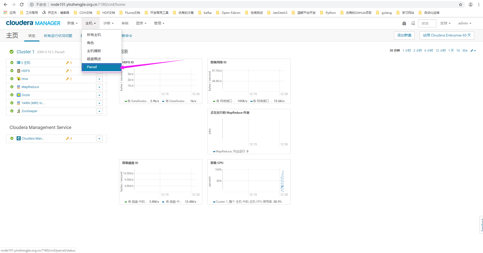The width and height of the screenshot is (483, 253).
Task: Open the admin user menu
Action: pos(465,23)
